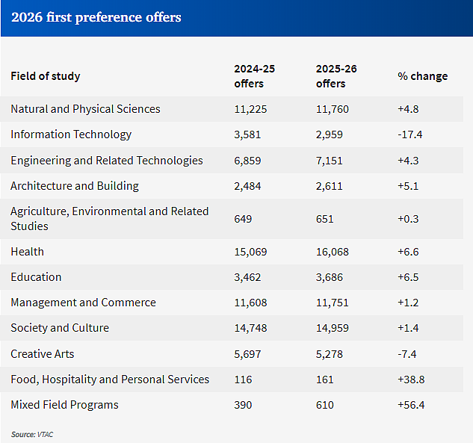Click 'Engineering and Related Technologies' row label
Screen dimensions: 473x443
click(x=107, y=161)
